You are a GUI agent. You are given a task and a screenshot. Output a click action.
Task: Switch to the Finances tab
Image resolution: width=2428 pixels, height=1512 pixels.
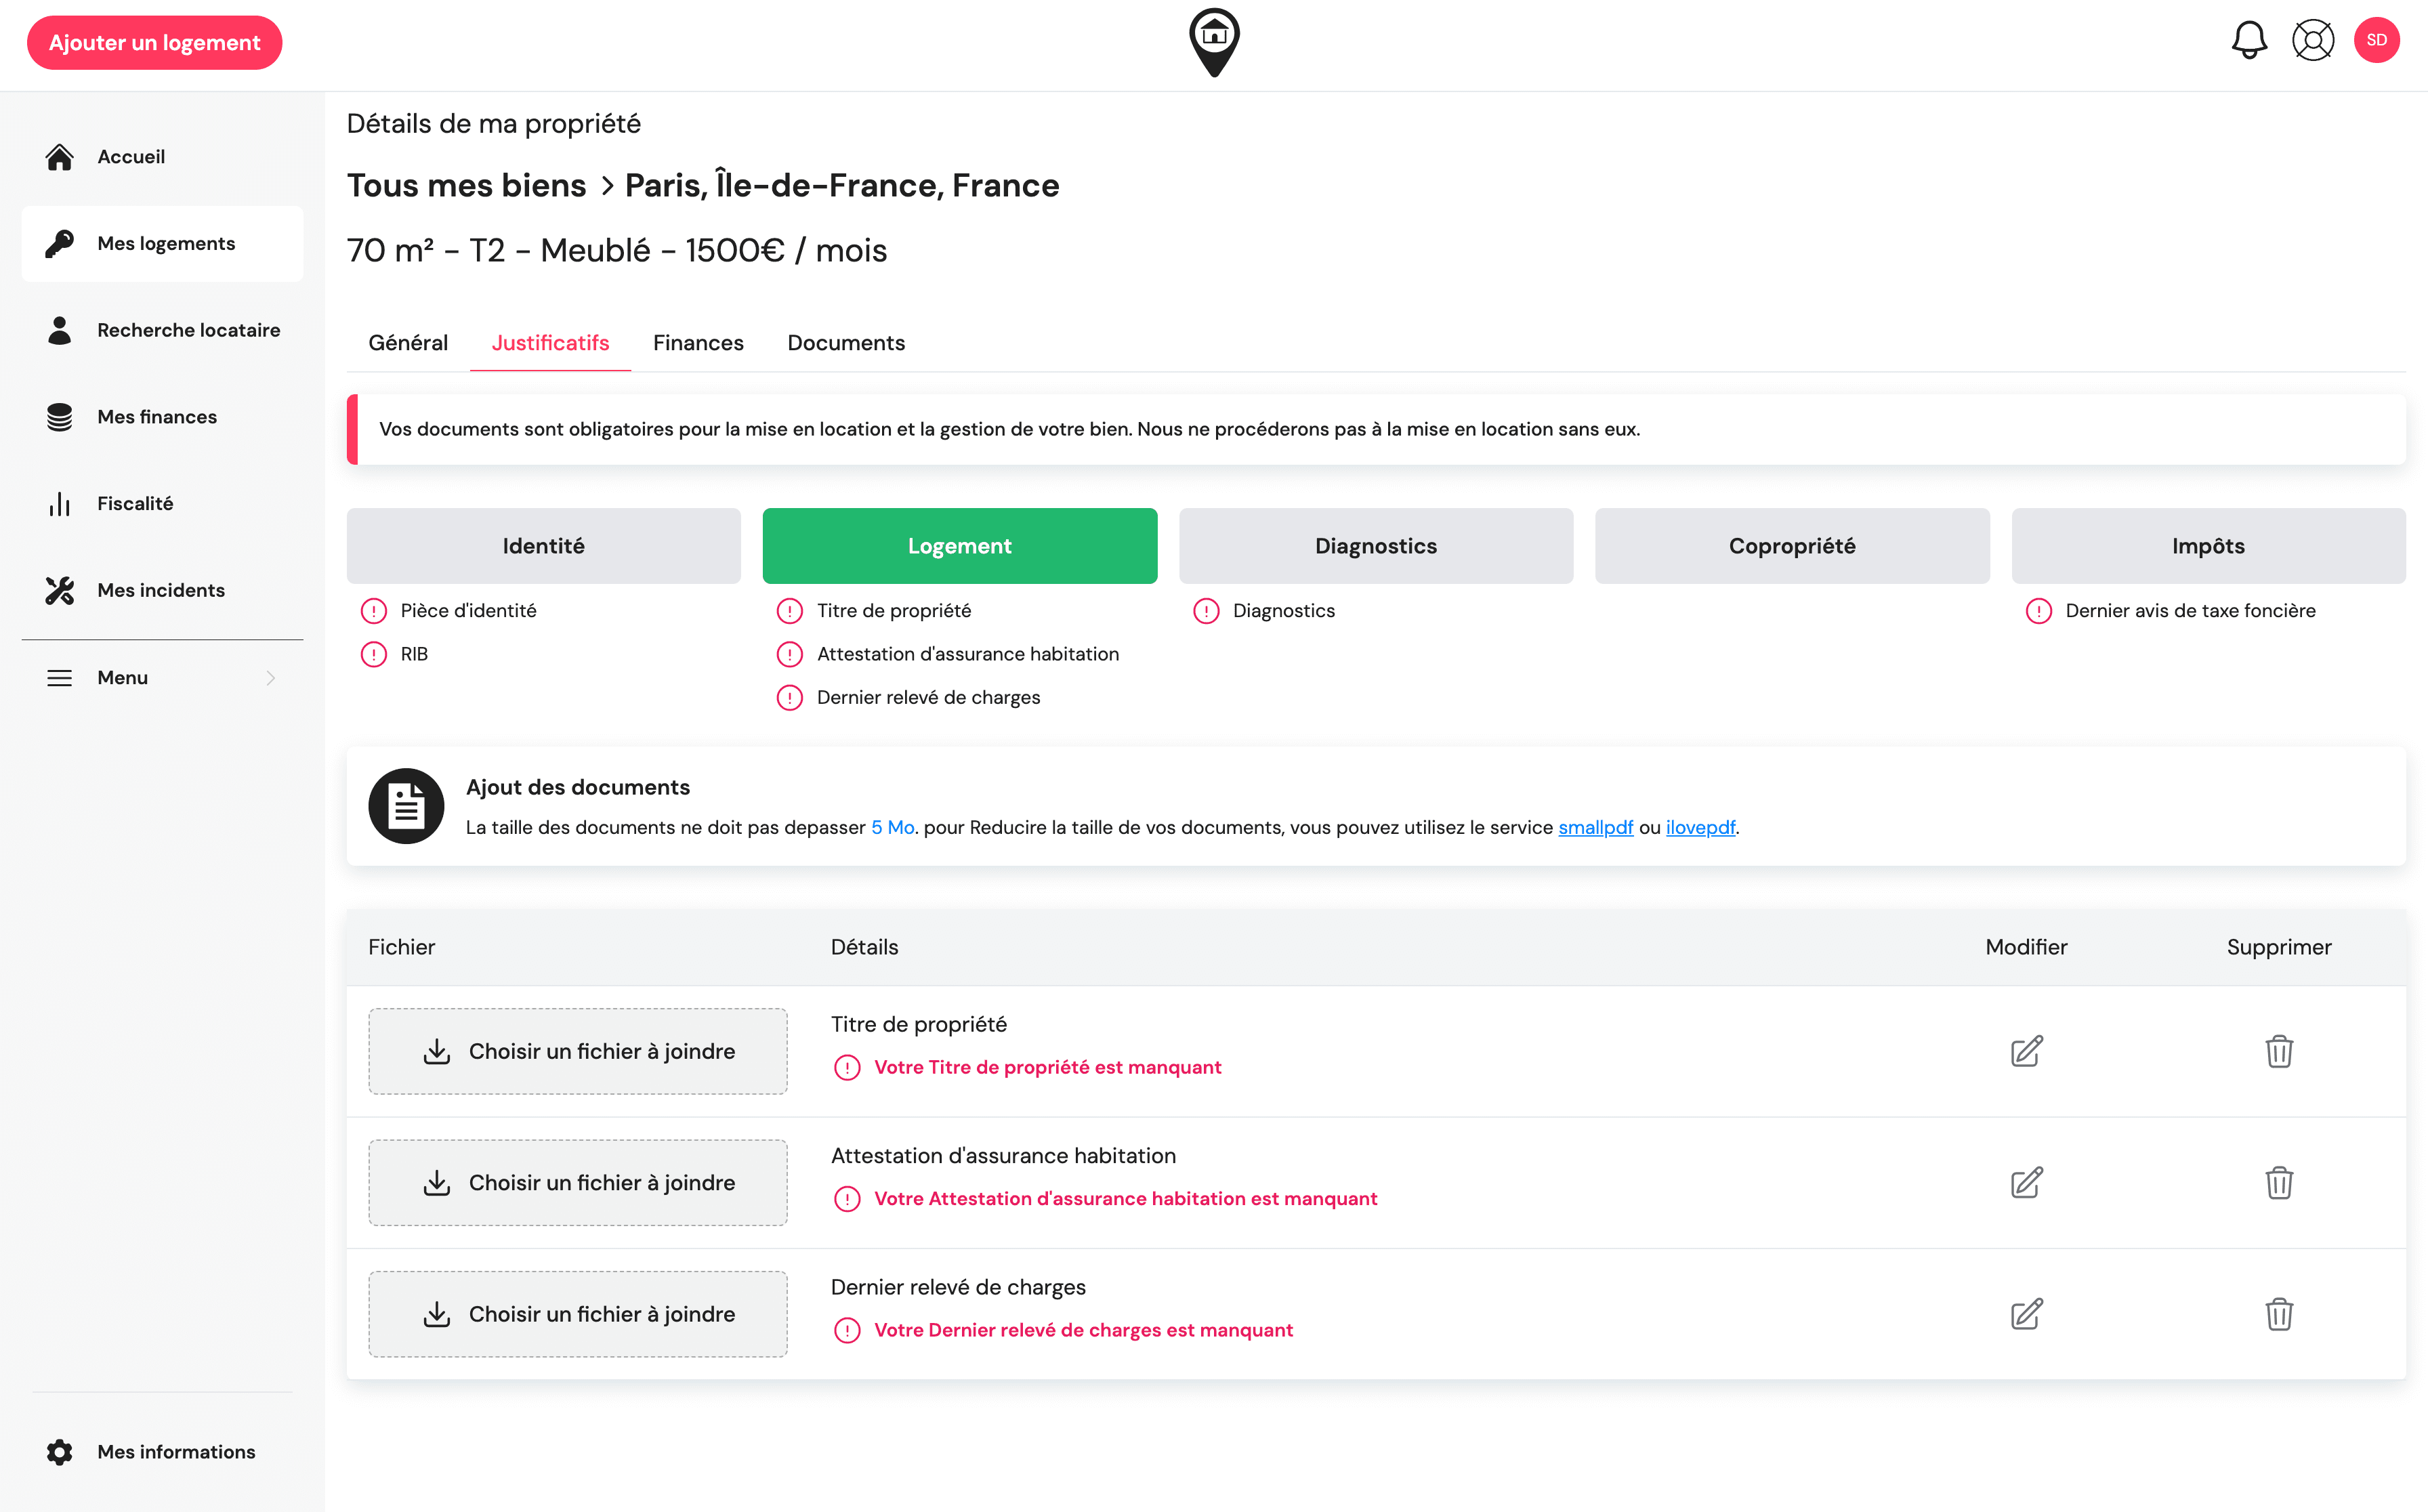(697, 342)
